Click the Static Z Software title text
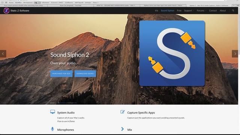The image size is (240, 135). 20,10
